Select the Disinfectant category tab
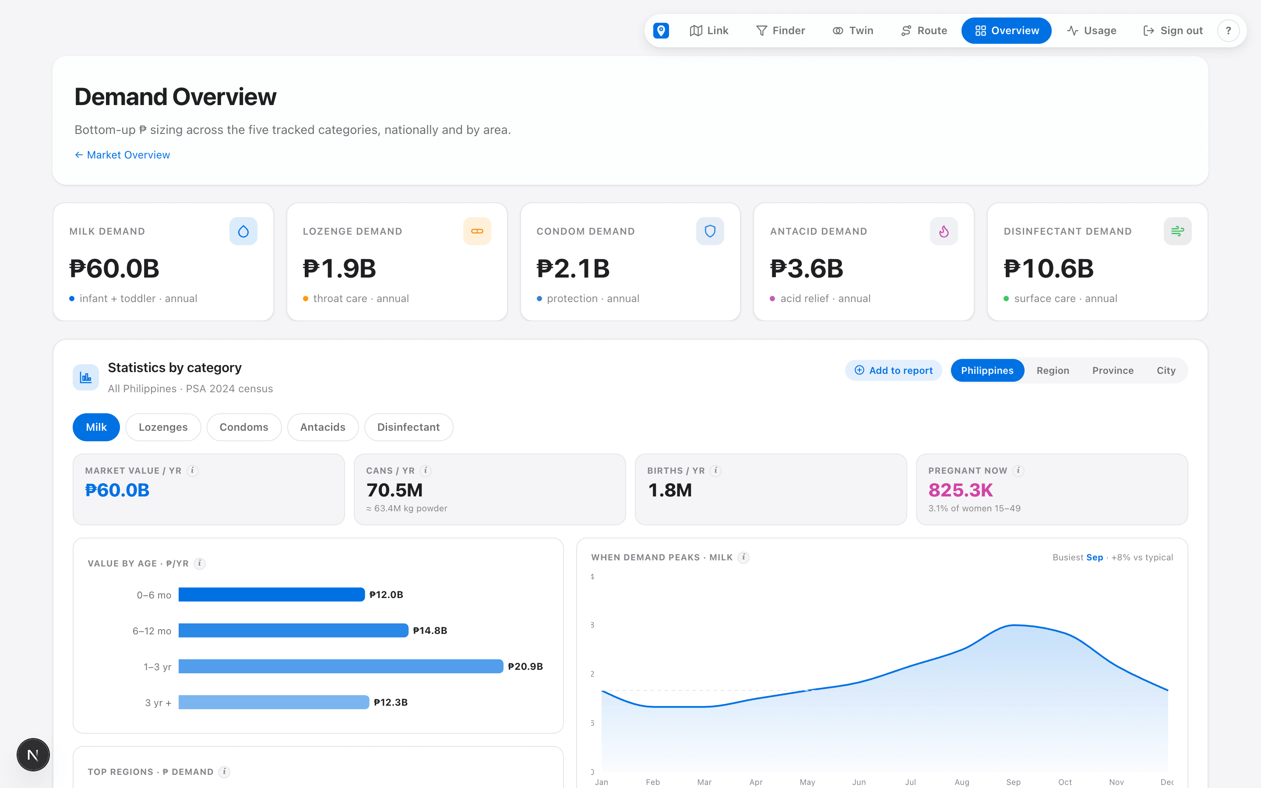The image size is (1261, 788). [409, 427]
